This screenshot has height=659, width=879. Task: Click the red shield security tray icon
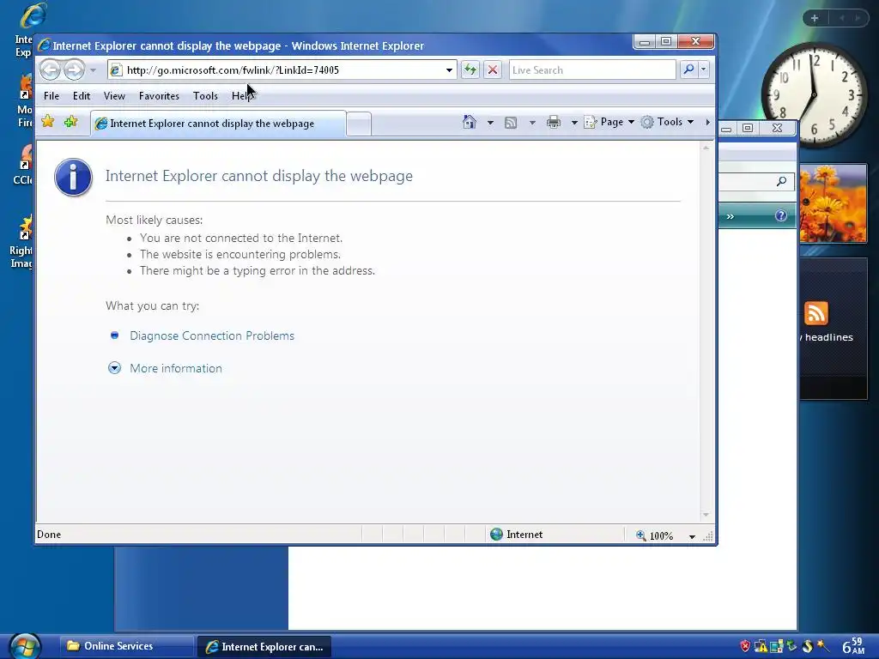(x=745, y=646)
